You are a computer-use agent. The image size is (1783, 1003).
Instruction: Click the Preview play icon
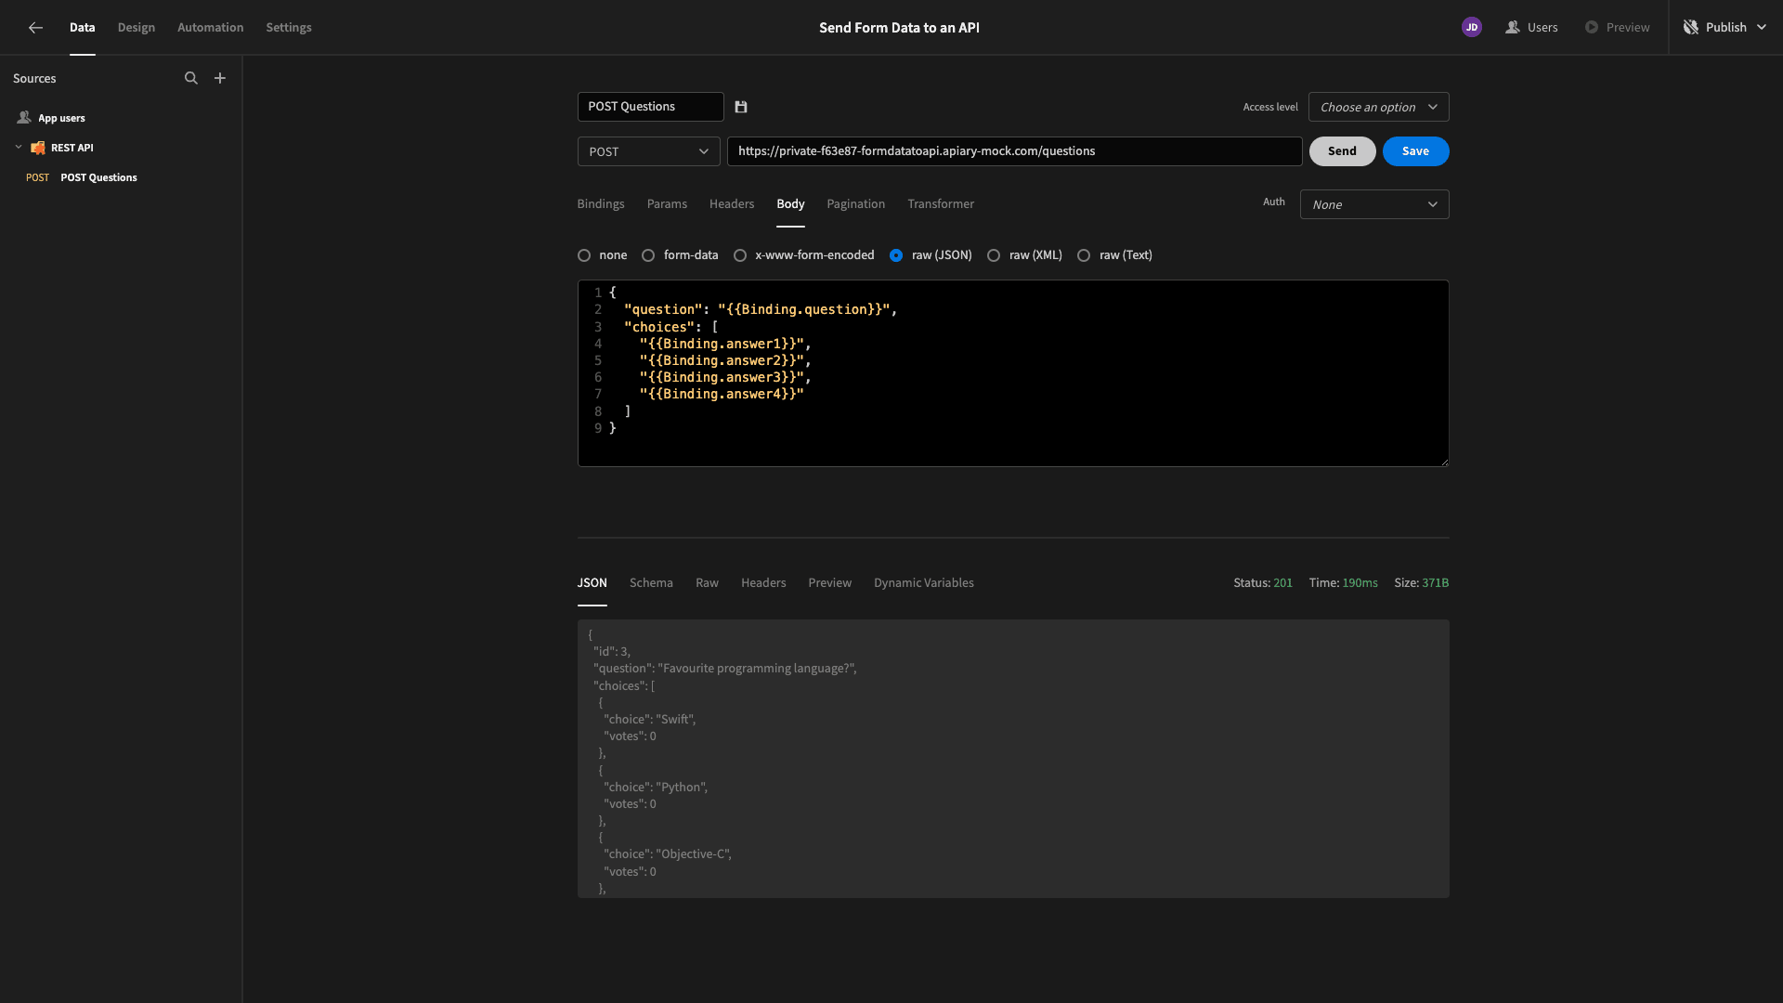click(x=1592, y=28)
